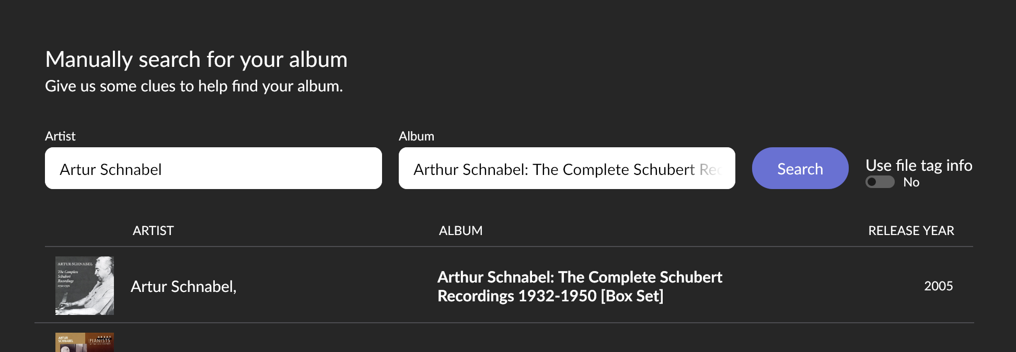This screenshot has height=352, width=1016.
Task: Select the second result's partially visible album cover
Action: click(x=85, y=343)
